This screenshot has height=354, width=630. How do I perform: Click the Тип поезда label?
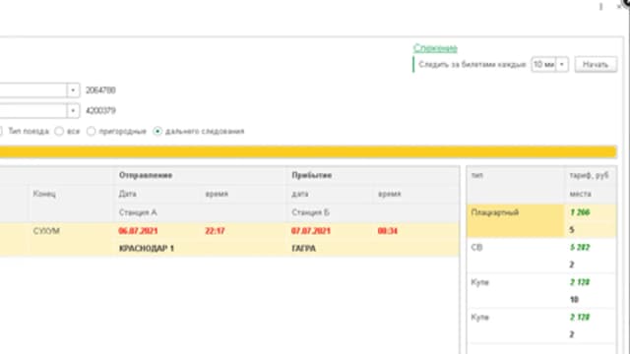click(29, 131)
